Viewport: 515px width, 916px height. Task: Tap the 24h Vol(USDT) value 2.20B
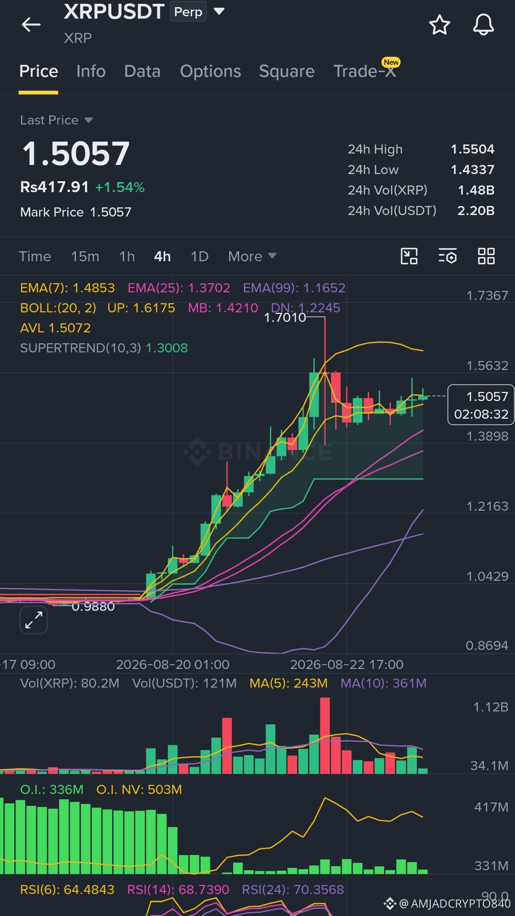pos(476,211)
